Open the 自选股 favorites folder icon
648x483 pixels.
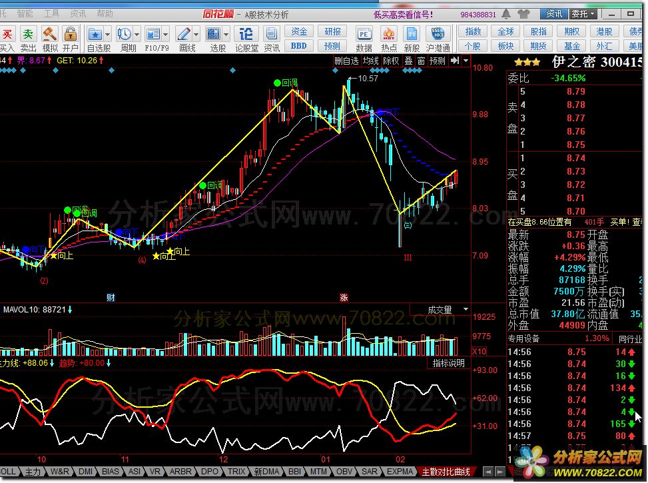point(95,34)
